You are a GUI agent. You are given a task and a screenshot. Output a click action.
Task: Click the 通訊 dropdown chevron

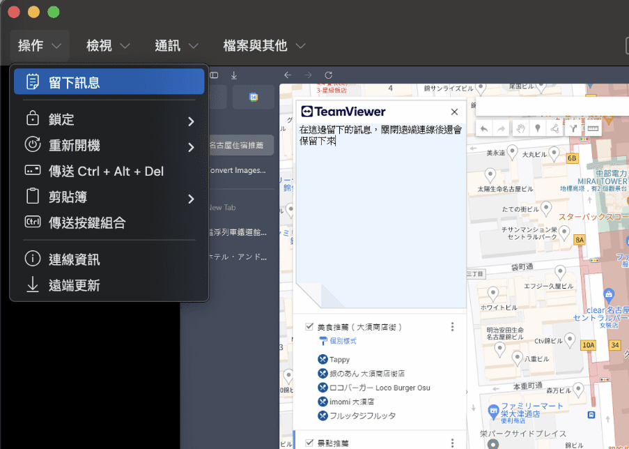coord(194,46)
